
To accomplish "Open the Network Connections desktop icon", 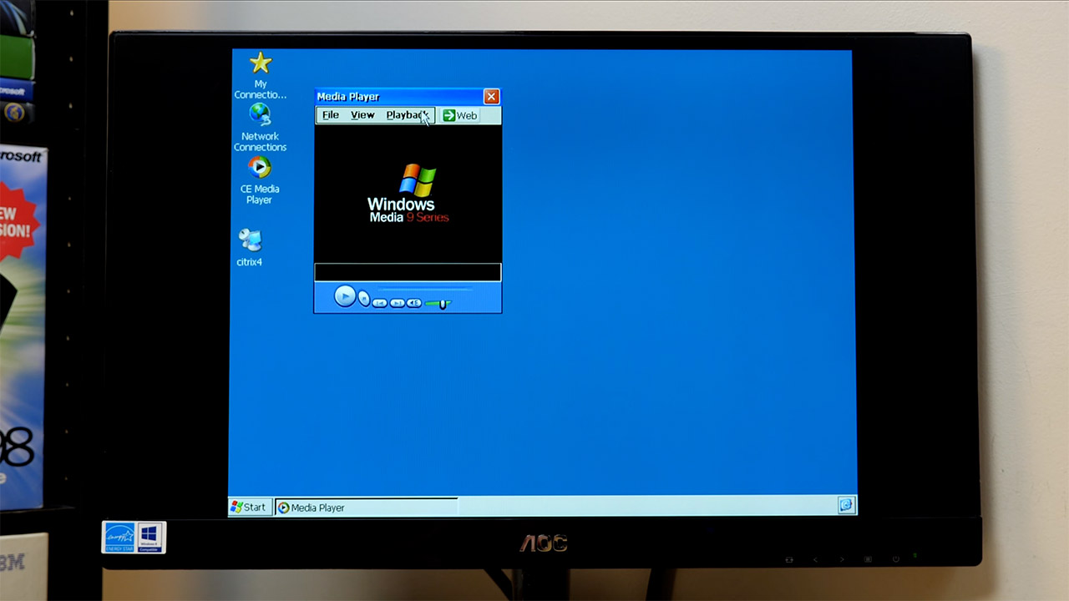I will click(260, 127).
